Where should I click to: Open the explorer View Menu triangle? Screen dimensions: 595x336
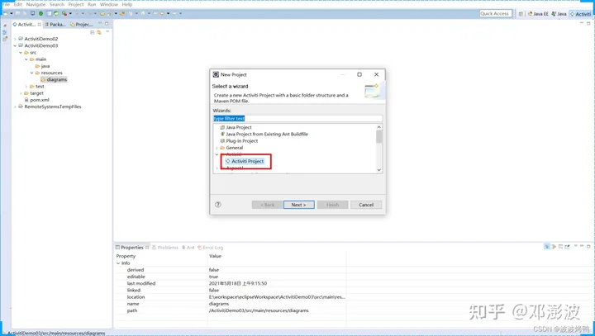(107, 31)
